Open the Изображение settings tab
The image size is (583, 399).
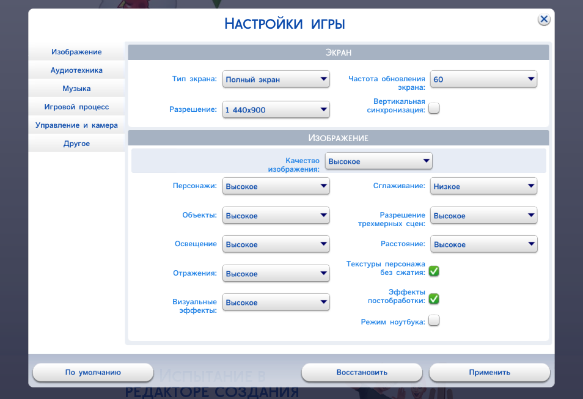[76, 52]
